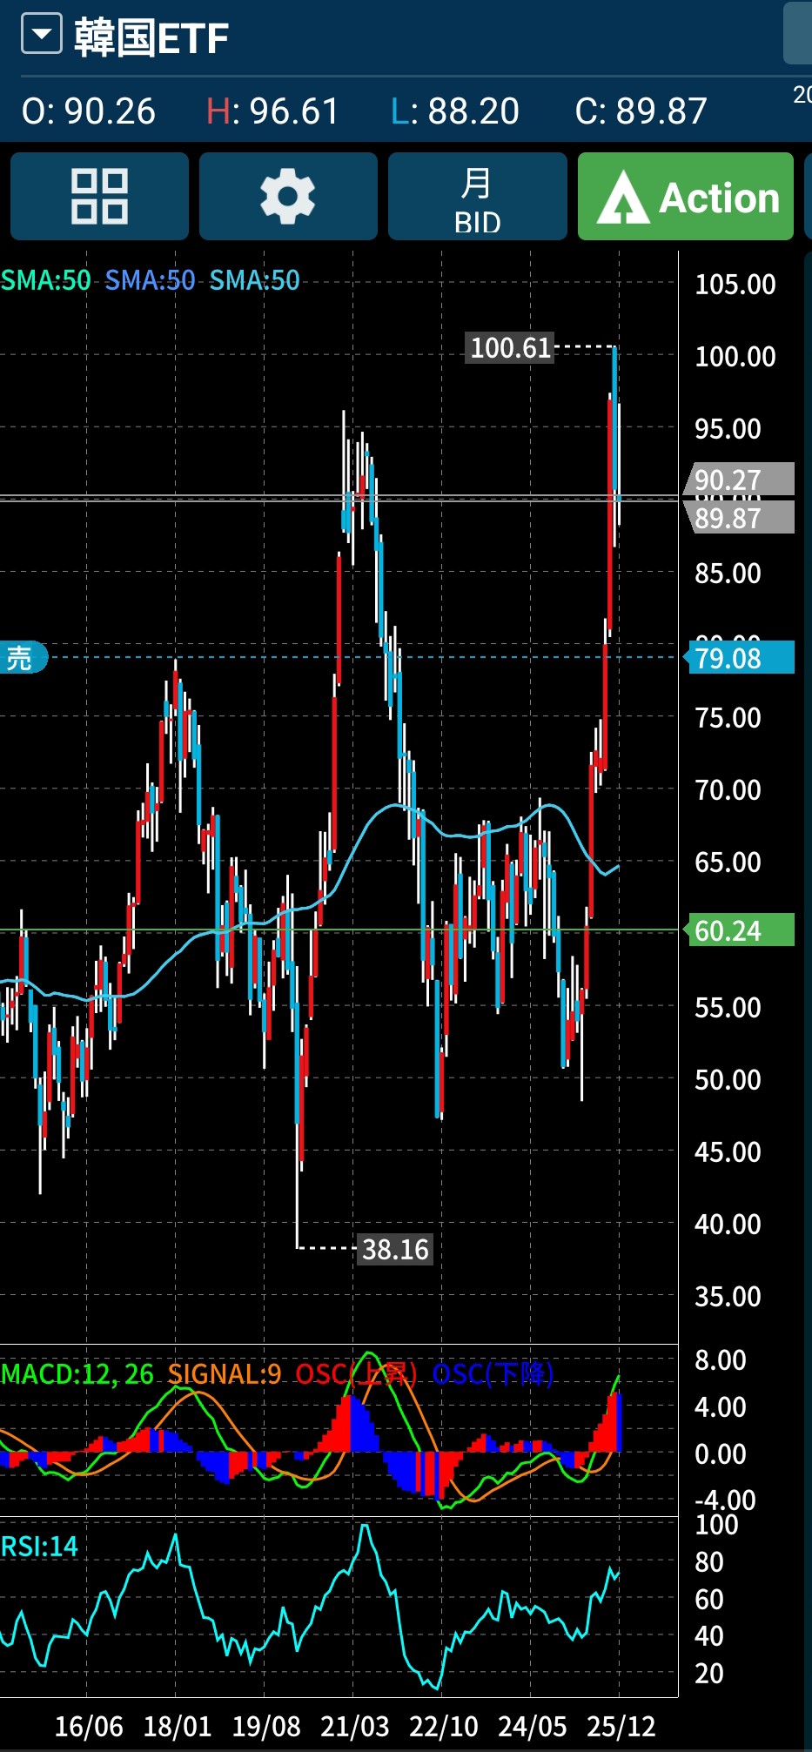Viewport: 812px width, 1752px height.
Task: Click the 韓国ETF title text
Action: pos(151,38)
